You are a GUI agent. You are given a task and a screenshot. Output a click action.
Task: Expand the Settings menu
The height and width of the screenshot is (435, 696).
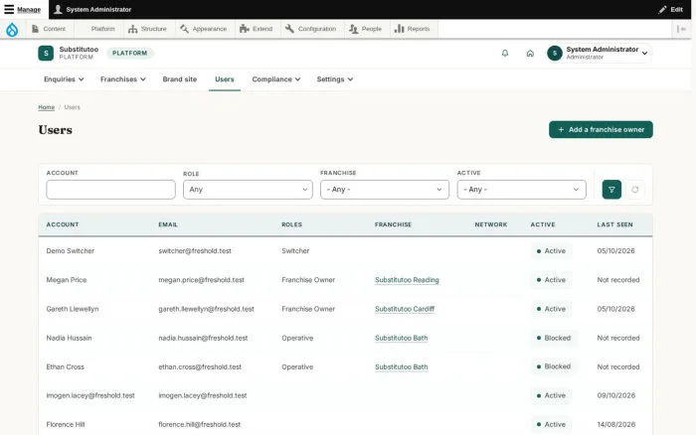pyautogui.click(x=335, y=79)
